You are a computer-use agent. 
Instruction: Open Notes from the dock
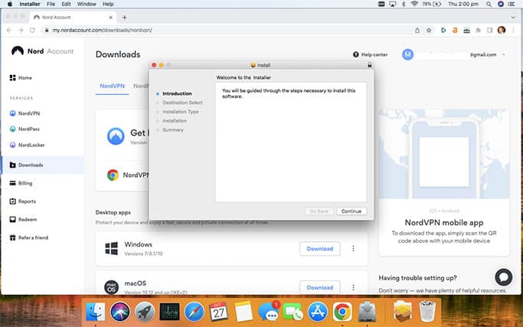point(244,312)
